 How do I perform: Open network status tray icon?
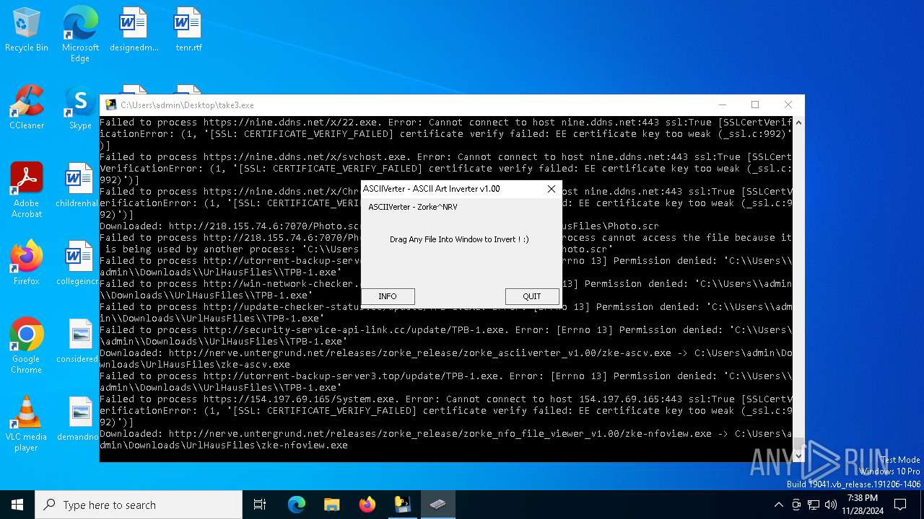814,505
